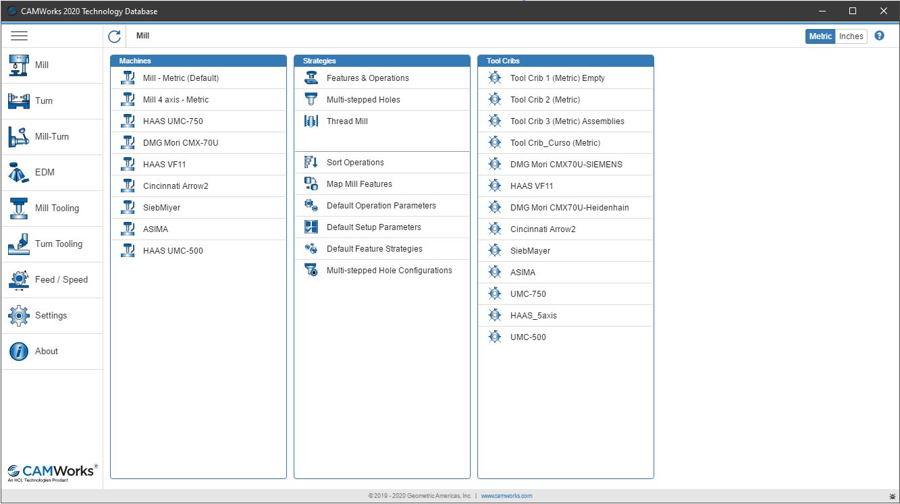Click the Tool Crib 2 (Metric) icon

(x=495, y=100)
